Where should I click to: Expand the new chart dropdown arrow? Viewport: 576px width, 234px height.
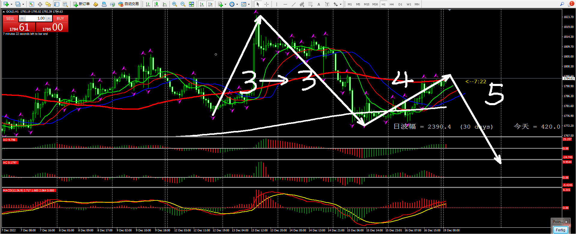[11, 4]
